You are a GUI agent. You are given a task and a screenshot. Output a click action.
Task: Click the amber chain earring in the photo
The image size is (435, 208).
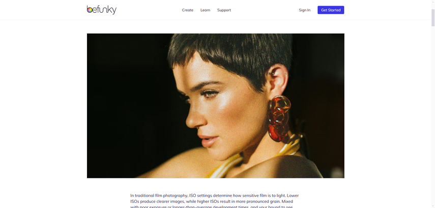coord(279,118)
